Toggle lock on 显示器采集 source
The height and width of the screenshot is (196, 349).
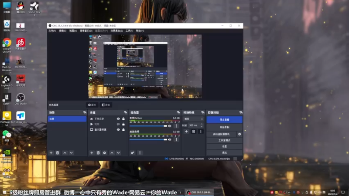pos(123,129)
